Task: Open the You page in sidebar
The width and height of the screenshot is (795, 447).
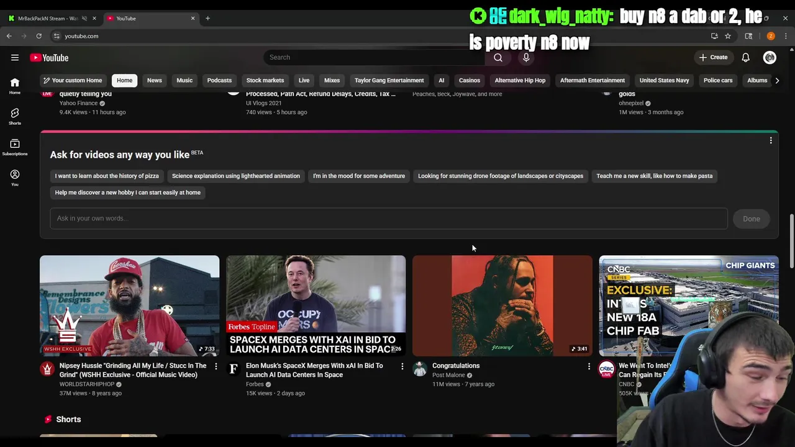Action: pos(15,178)
